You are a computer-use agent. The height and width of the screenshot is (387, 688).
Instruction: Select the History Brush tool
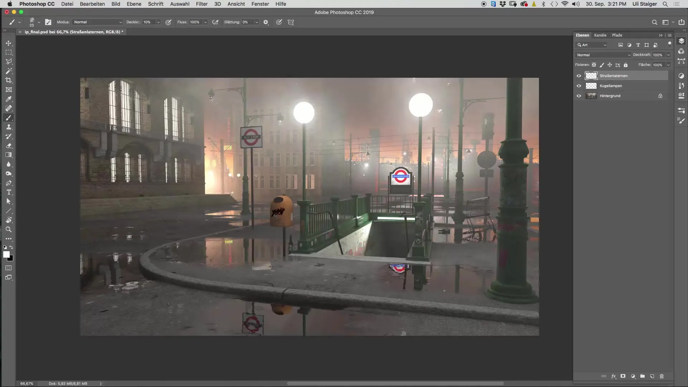9,136
